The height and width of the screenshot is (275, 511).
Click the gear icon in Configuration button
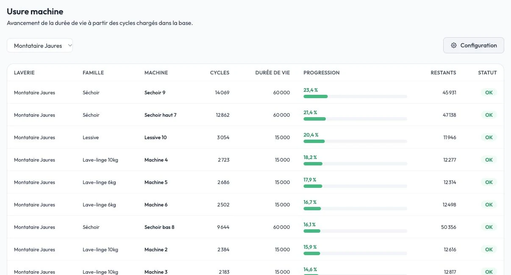coord(454,45)
